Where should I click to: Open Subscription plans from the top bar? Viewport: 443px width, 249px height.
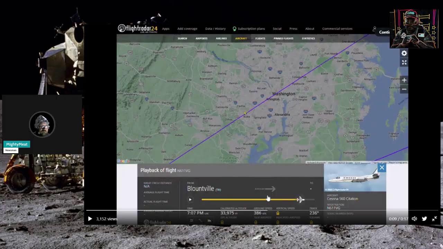click(x=251, y=29)
